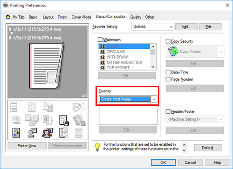Click the grayed stacked copies icon

click(x=16, y=120)
